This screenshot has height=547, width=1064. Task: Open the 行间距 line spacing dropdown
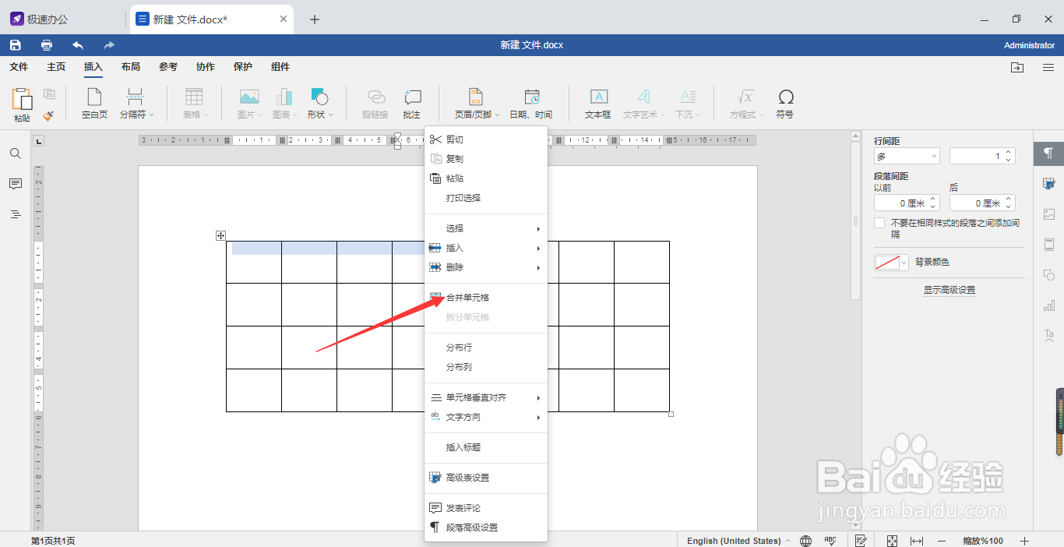tap(906, 155)
